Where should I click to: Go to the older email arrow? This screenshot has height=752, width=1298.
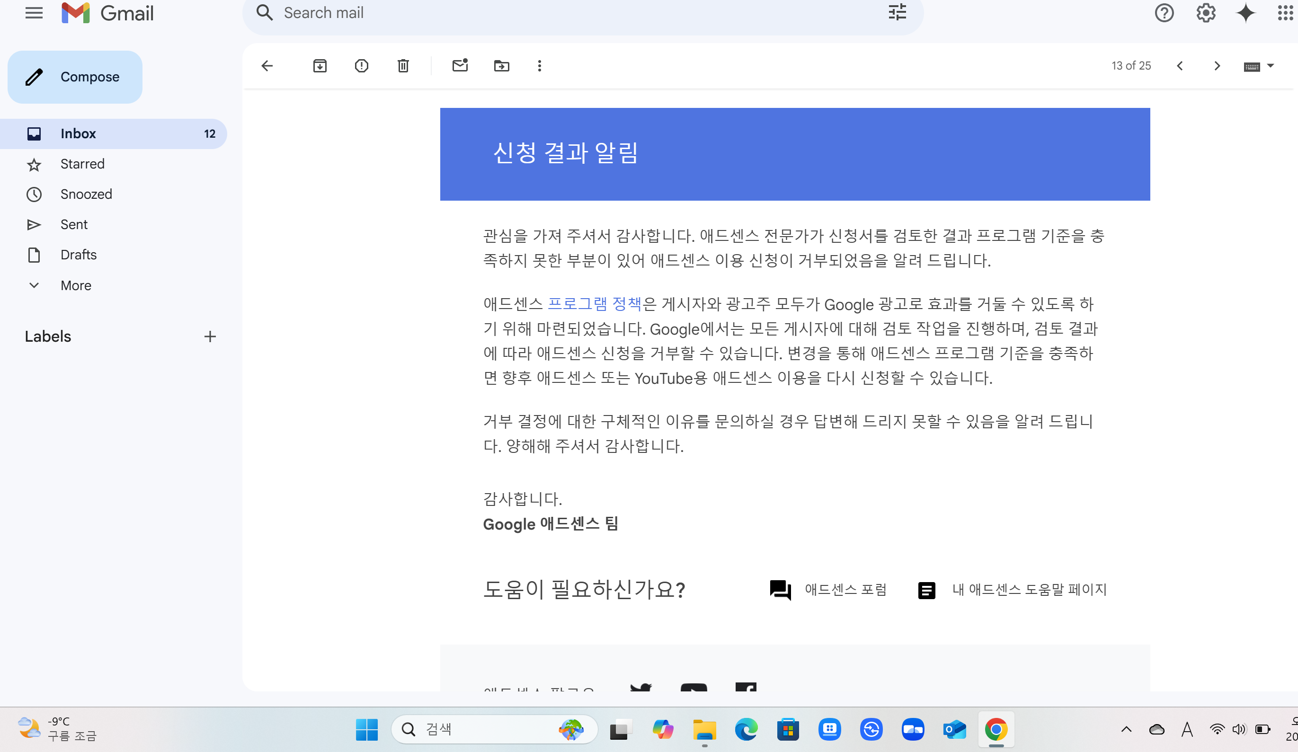(x=1217, y=66)
